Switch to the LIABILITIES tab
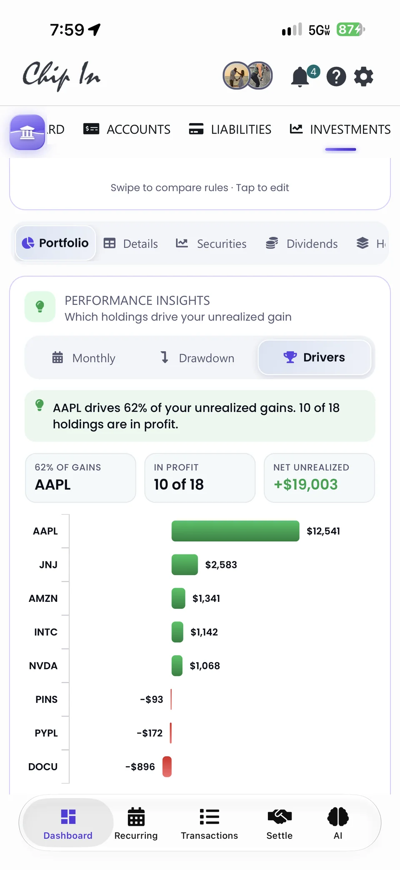The width and height of the screenshot is (400, 870). click(x=230, y=129)
